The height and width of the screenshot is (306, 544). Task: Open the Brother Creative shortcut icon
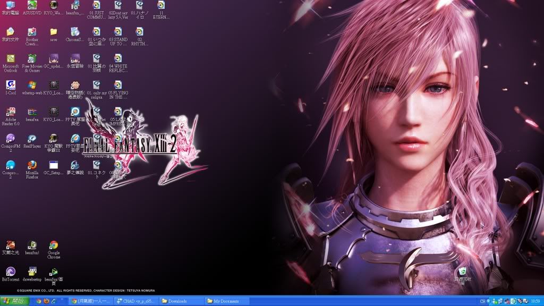pos(32,32)
